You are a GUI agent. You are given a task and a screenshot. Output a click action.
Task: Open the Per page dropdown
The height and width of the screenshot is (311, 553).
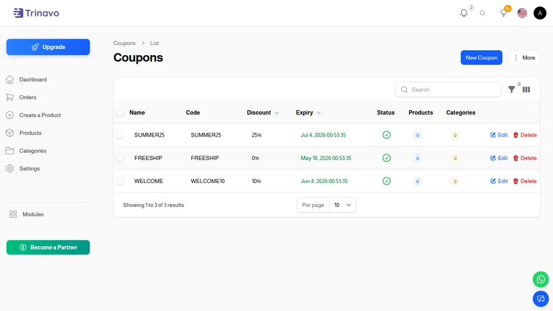click(342, 205)
